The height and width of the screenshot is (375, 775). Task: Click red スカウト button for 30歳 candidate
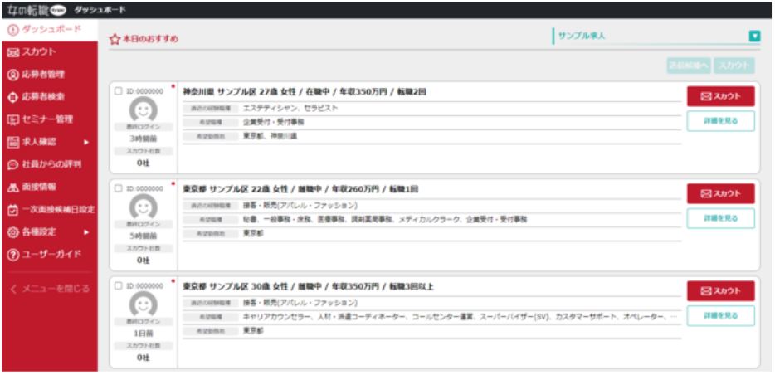720,291
